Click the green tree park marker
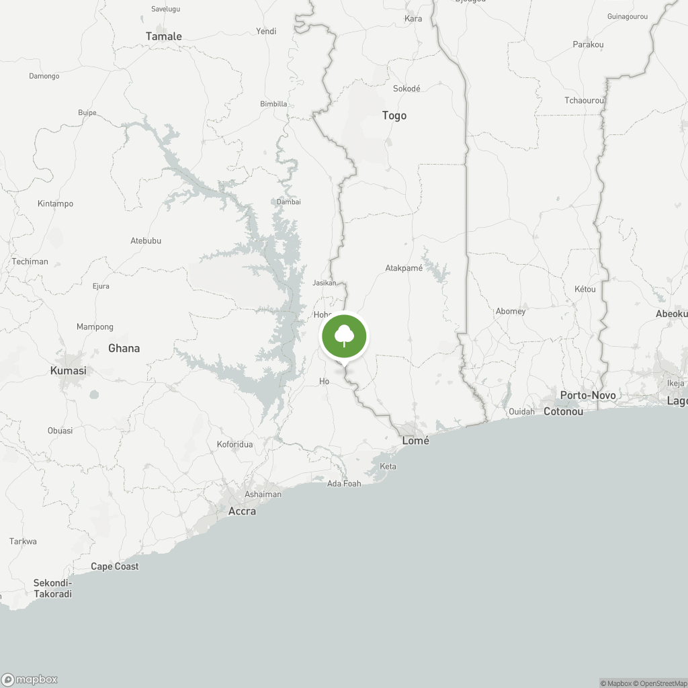688x688 pixels. [344, 337]
